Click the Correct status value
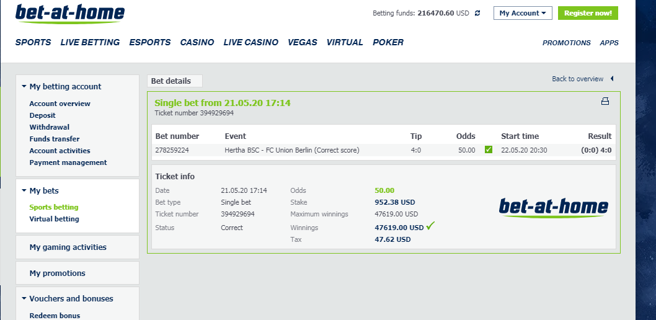Screen dimensions: 656x320 pos(232,228)
